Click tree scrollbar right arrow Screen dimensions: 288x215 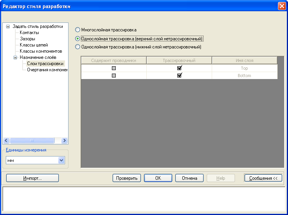pos(64,140)
